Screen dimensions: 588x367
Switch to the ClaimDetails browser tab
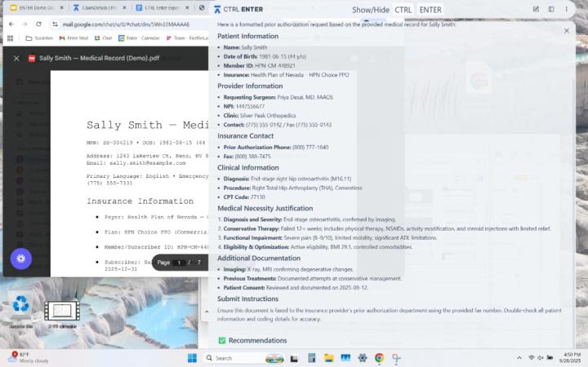pyautogui.click(x=96, y=8)
